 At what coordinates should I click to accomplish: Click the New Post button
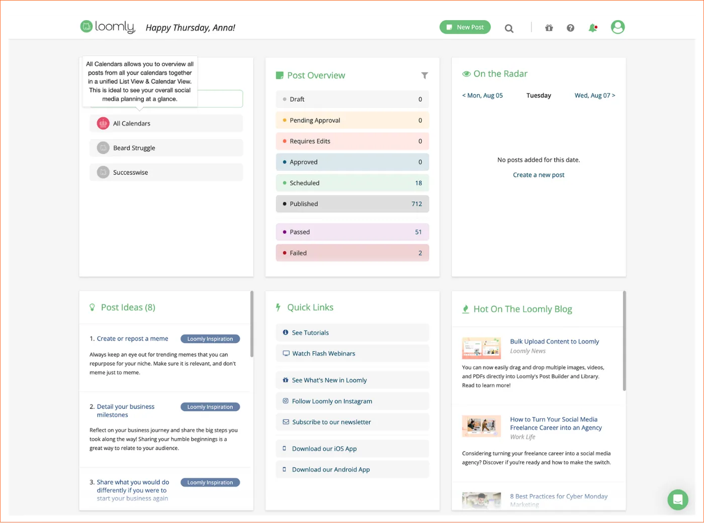click(465, 27)
